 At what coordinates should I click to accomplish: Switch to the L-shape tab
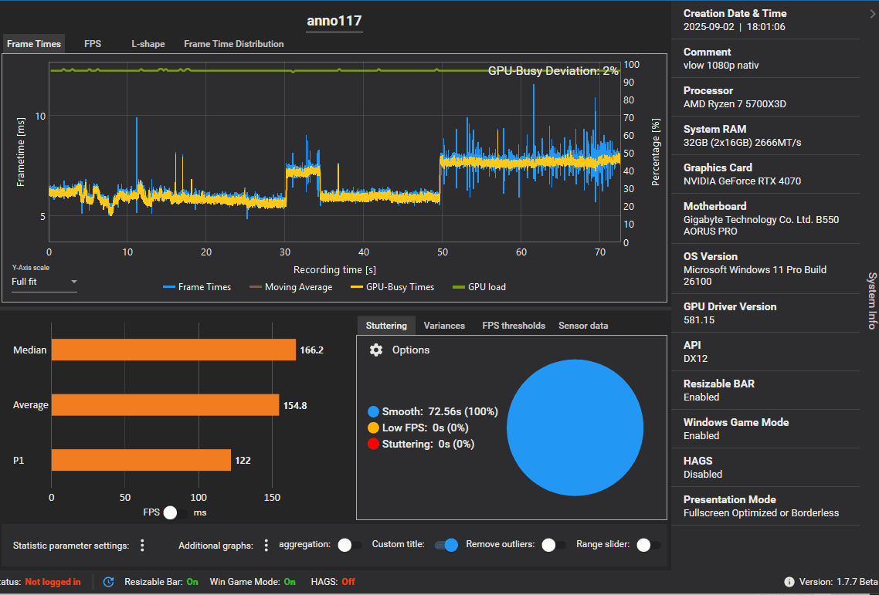(x=148, y=44)
